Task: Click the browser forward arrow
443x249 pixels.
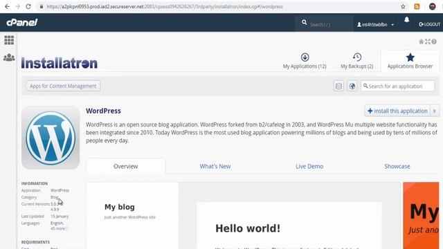Action: (17, 6)
